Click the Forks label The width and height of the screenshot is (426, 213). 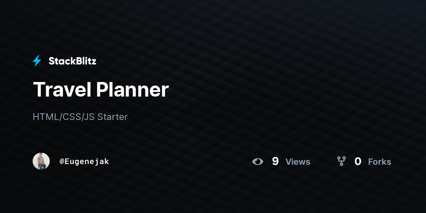point(379,162)
